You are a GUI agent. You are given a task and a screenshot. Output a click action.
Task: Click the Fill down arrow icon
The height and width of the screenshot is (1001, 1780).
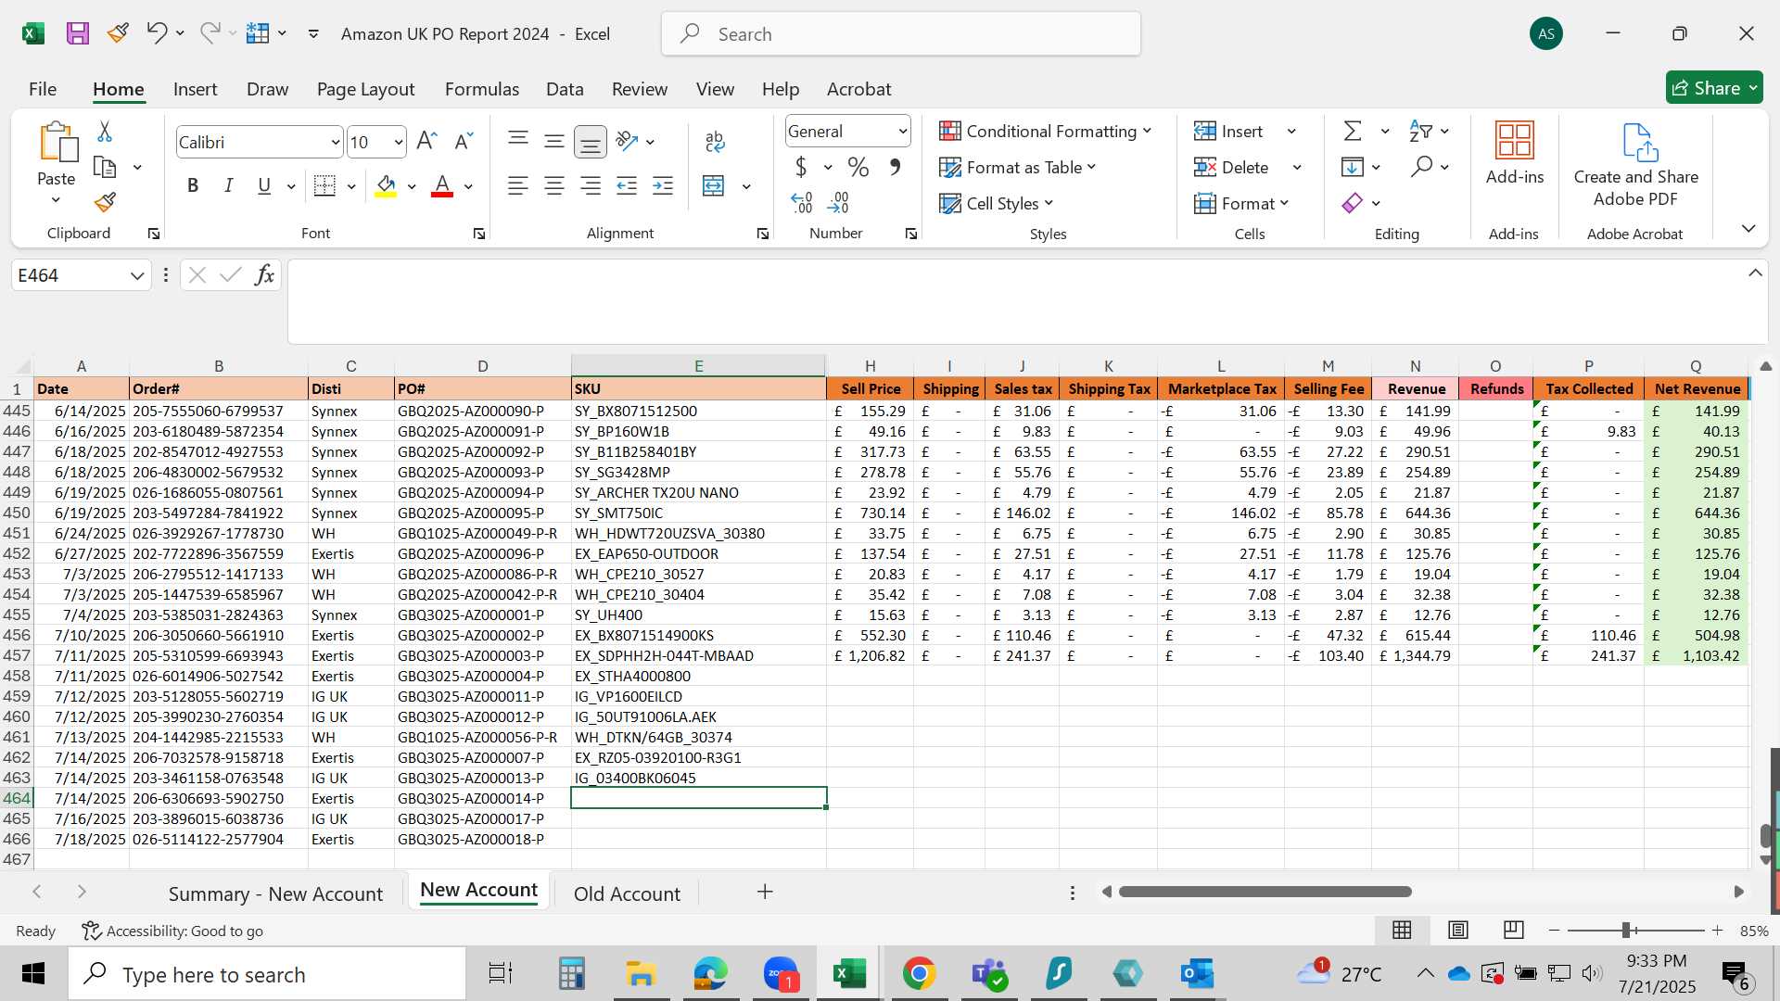[1353, 167]
